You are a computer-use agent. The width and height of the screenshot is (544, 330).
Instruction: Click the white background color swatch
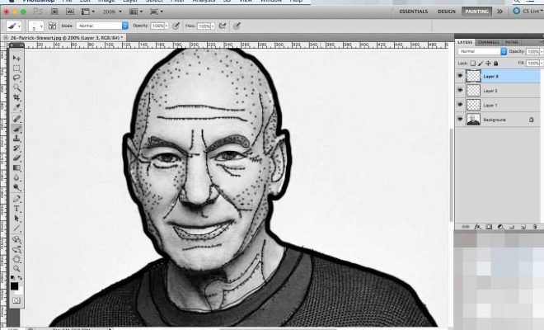point(21,291)
